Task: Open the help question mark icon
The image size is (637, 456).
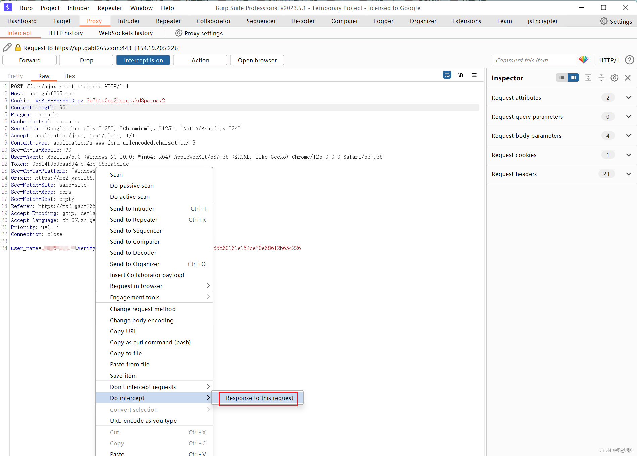Action: tap(629, 60)
